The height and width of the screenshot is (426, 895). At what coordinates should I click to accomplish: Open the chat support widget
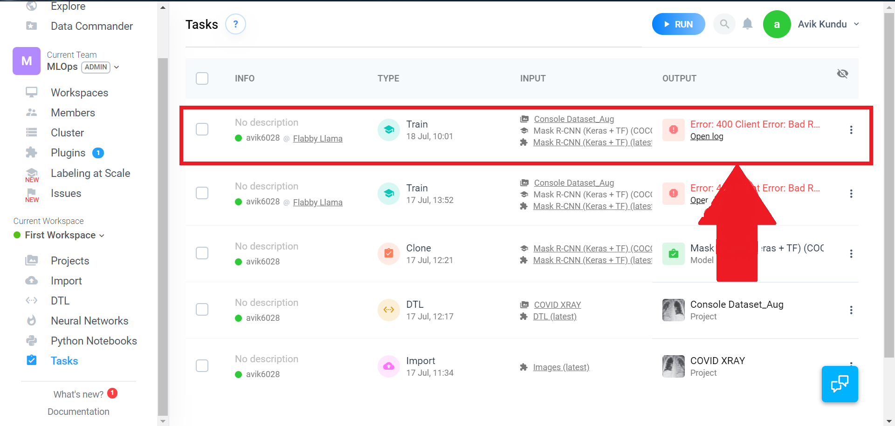840,384
